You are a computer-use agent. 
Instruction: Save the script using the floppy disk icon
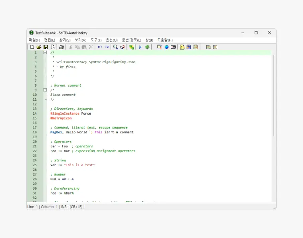tap(46, 47)
